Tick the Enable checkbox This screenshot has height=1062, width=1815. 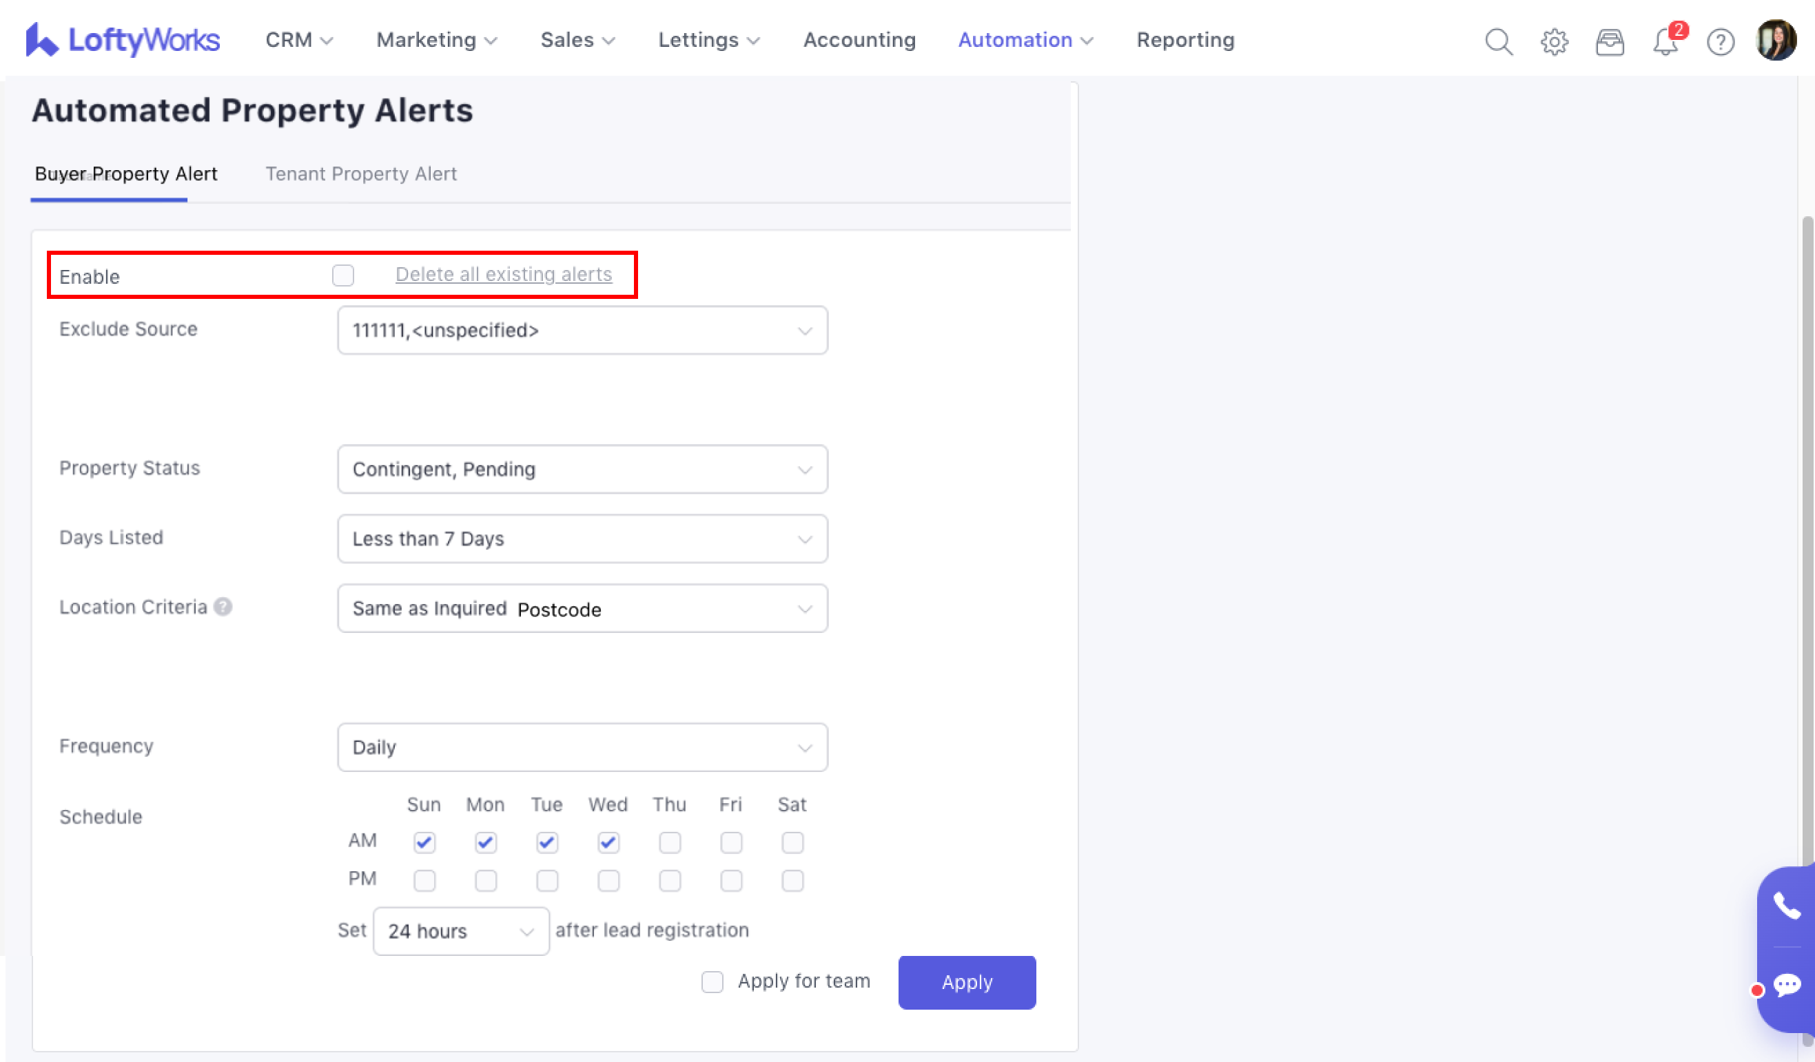tap(343, 275)
